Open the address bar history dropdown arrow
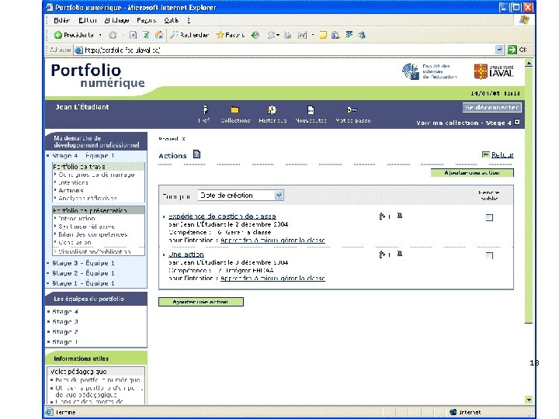Screen dimensions: 559x419 click(499, 50)
